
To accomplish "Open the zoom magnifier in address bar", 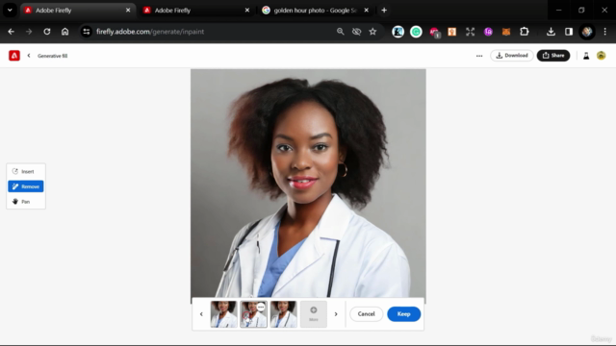I will (x=340, y=32).
